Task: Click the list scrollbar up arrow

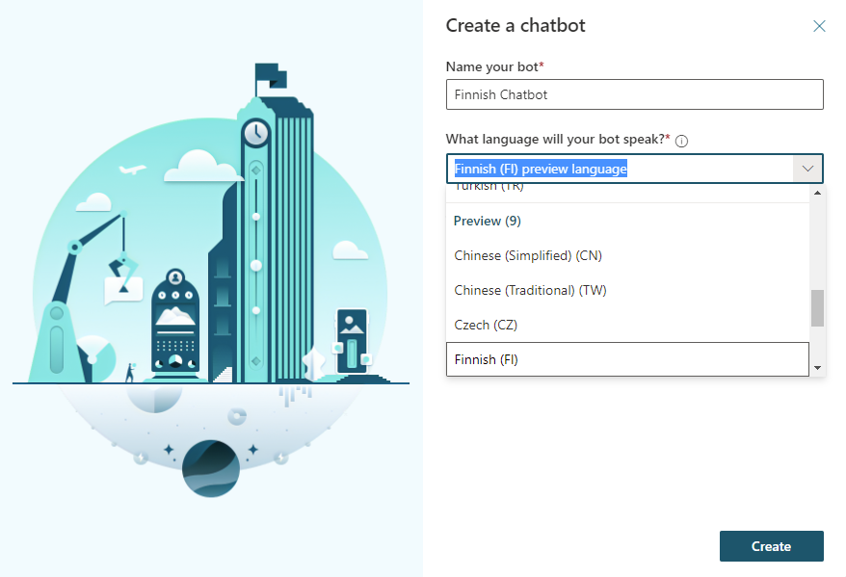Action: 817,193
